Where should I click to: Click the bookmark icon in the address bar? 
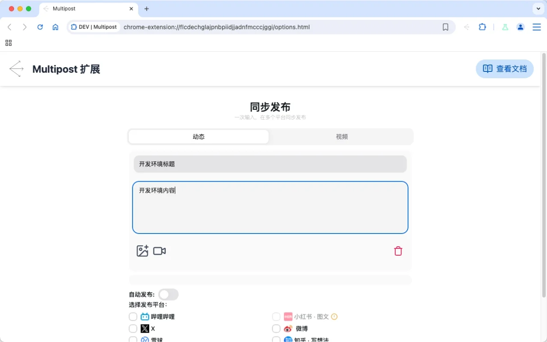[x=446, y=27]
